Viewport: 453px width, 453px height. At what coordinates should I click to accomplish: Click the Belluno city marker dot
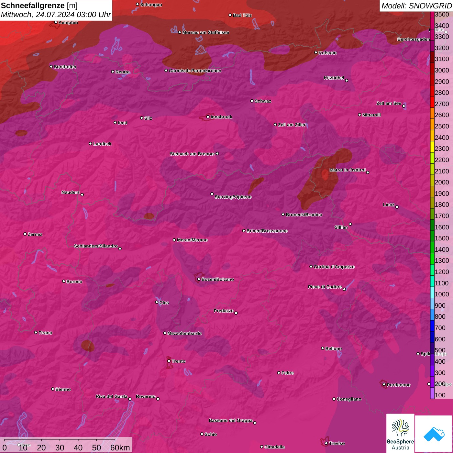coord(323,348)
